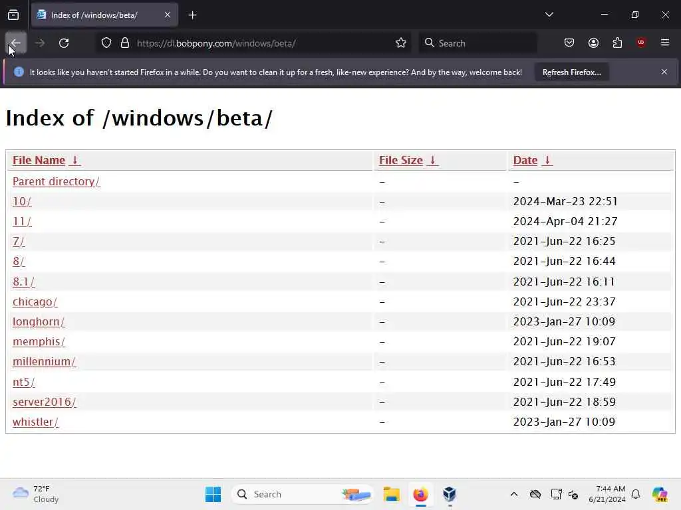Open the Save to Pocket icon
Image resolution: width=681 pixels, height=510 pixels.
point(569,43)
